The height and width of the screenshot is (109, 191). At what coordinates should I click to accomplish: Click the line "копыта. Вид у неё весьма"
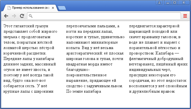(x=90, y=48)
